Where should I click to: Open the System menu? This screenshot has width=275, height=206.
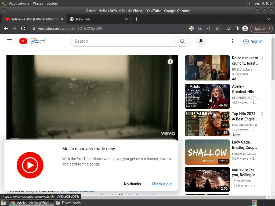(52, 3)
